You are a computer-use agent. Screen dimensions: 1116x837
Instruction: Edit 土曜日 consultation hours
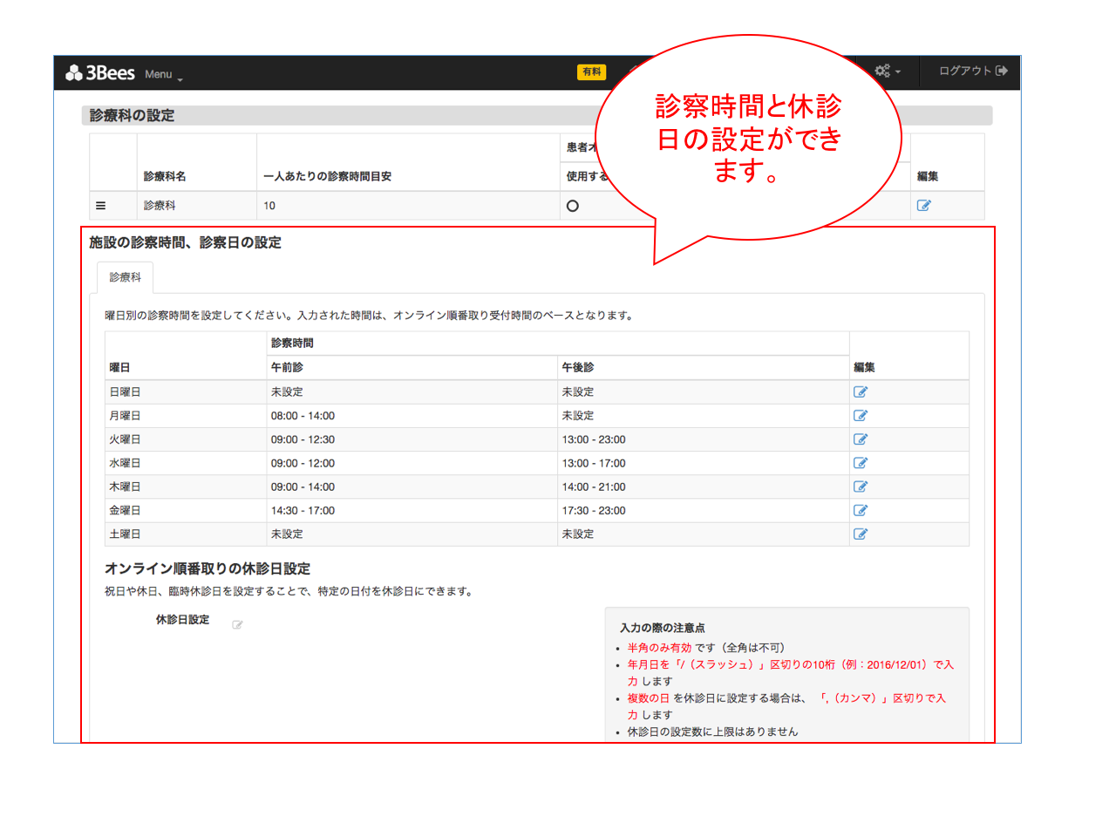[x=861, y=534]
